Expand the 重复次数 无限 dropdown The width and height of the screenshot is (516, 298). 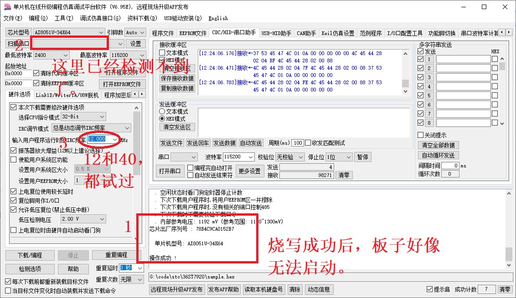coord(140,279)
